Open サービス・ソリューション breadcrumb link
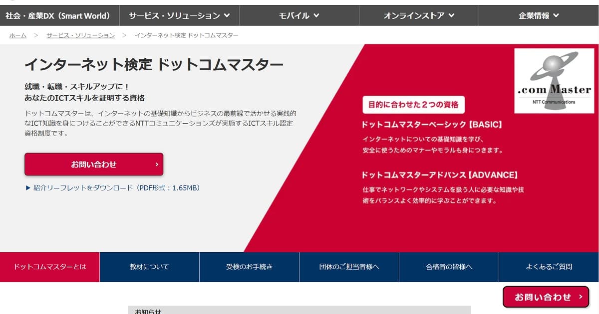Screen dimensions: 599x314 81,35
